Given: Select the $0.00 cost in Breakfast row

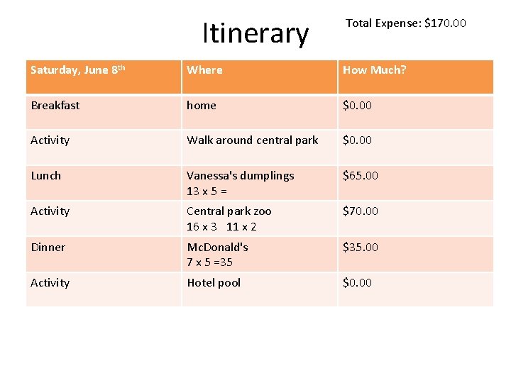Looking at the screenshot, I should 357,106.
